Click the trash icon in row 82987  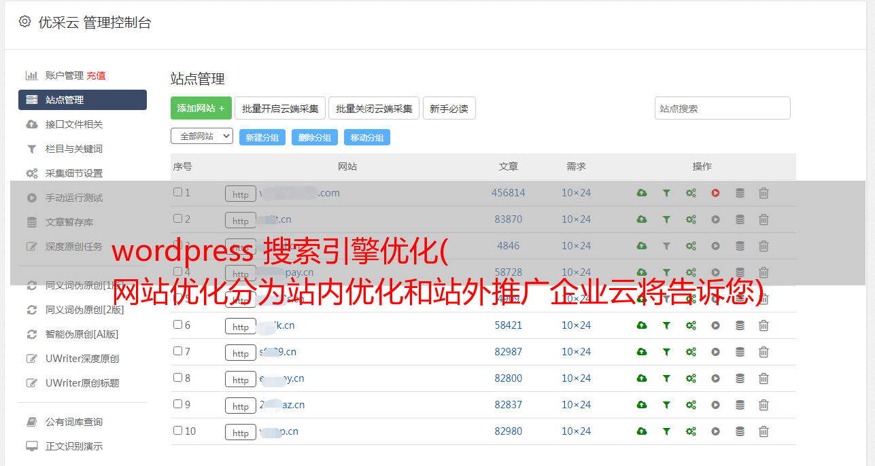[764, 352]
